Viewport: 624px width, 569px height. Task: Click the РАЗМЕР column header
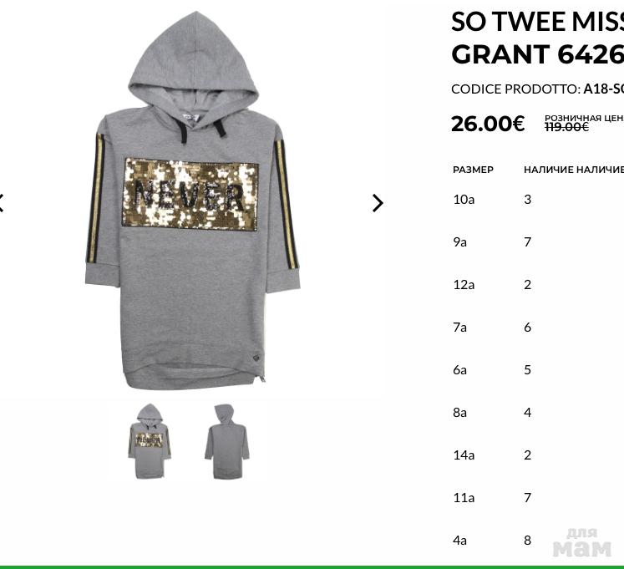(x=473, y=170)
